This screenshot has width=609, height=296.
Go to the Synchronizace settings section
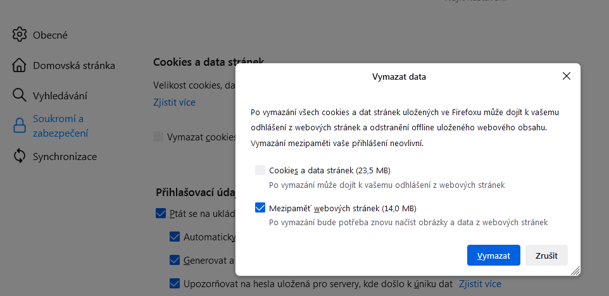65,156
